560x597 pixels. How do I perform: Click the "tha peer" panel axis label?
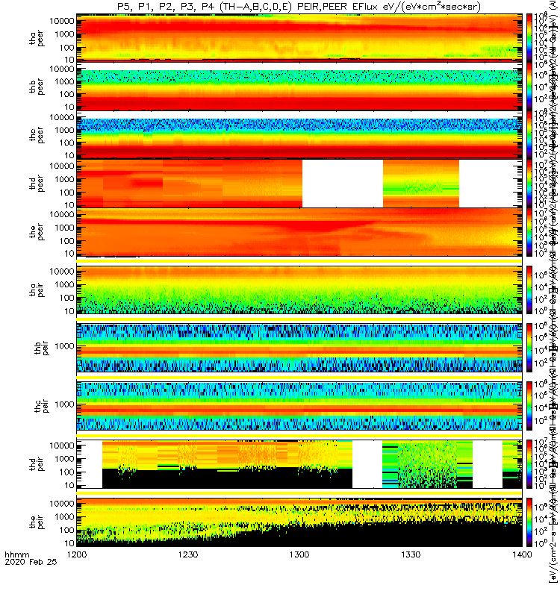click(37, 39)
